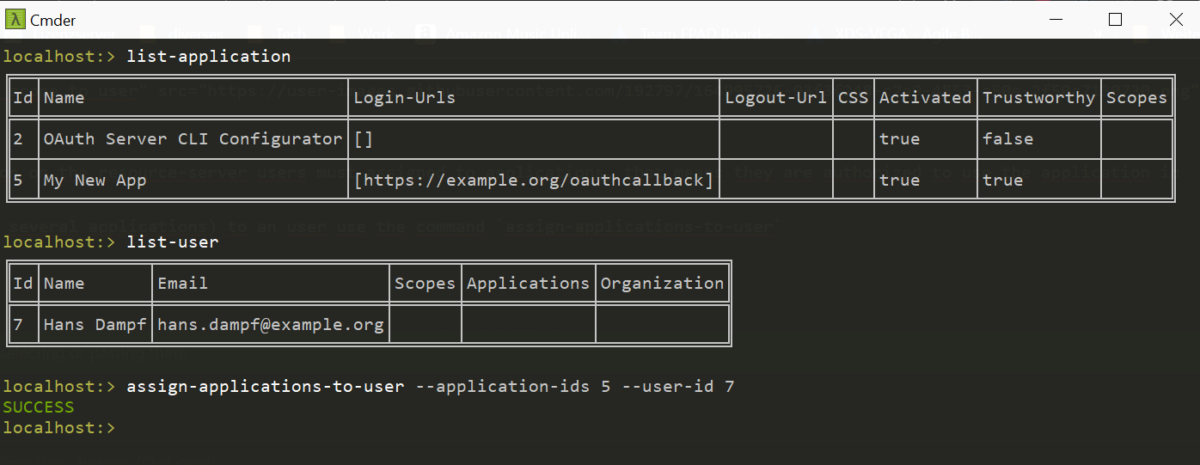Click the --user-id 7 argument
This screenshot has width=1200, height=465.
click(x=678, y=387)
